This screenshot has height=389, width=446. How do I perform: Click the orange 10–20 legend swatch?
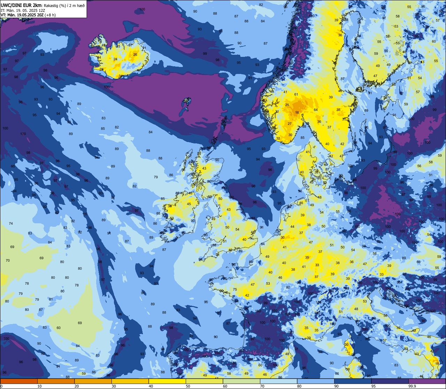56,381
